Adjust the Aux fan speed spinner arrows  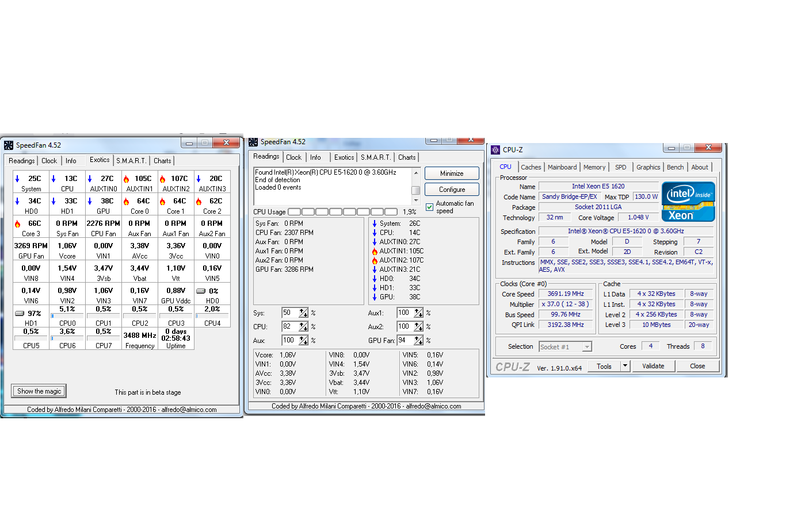click(304, 340)
